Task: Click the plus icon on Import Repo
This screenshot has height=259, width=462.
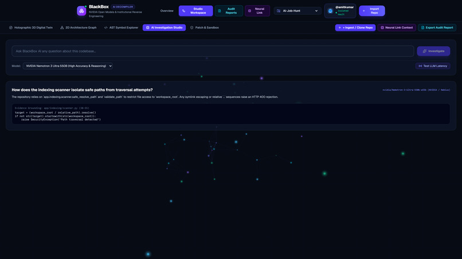Action: point(364,11)
